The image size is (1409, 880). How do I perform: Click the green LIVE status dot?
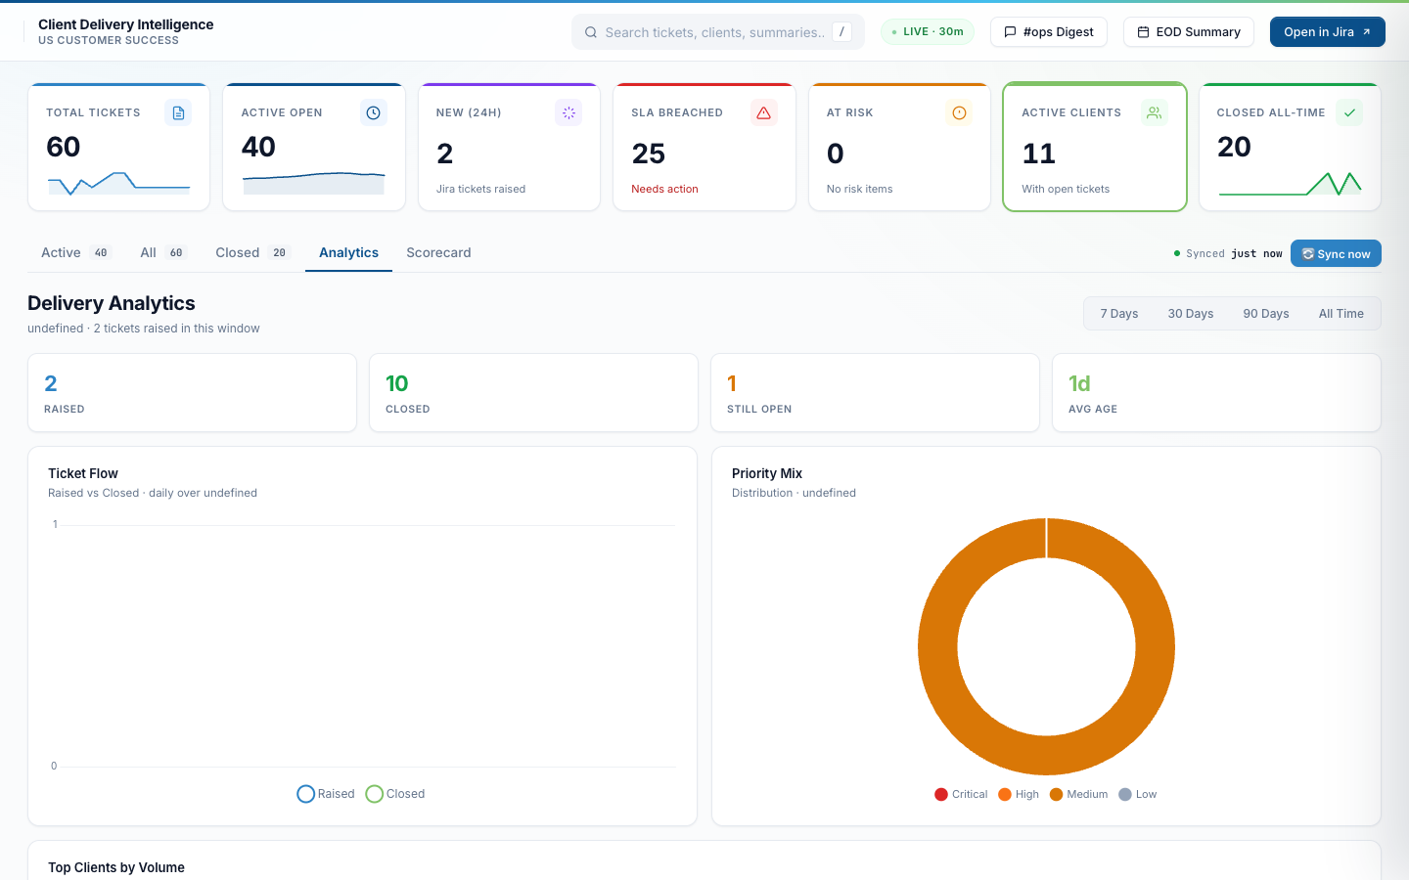click(894, 32)
